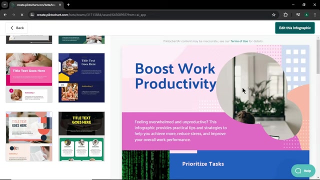Screen dimensions: 320x180
Task: Stop page loading with the X icon
Action: coord(22,15)
